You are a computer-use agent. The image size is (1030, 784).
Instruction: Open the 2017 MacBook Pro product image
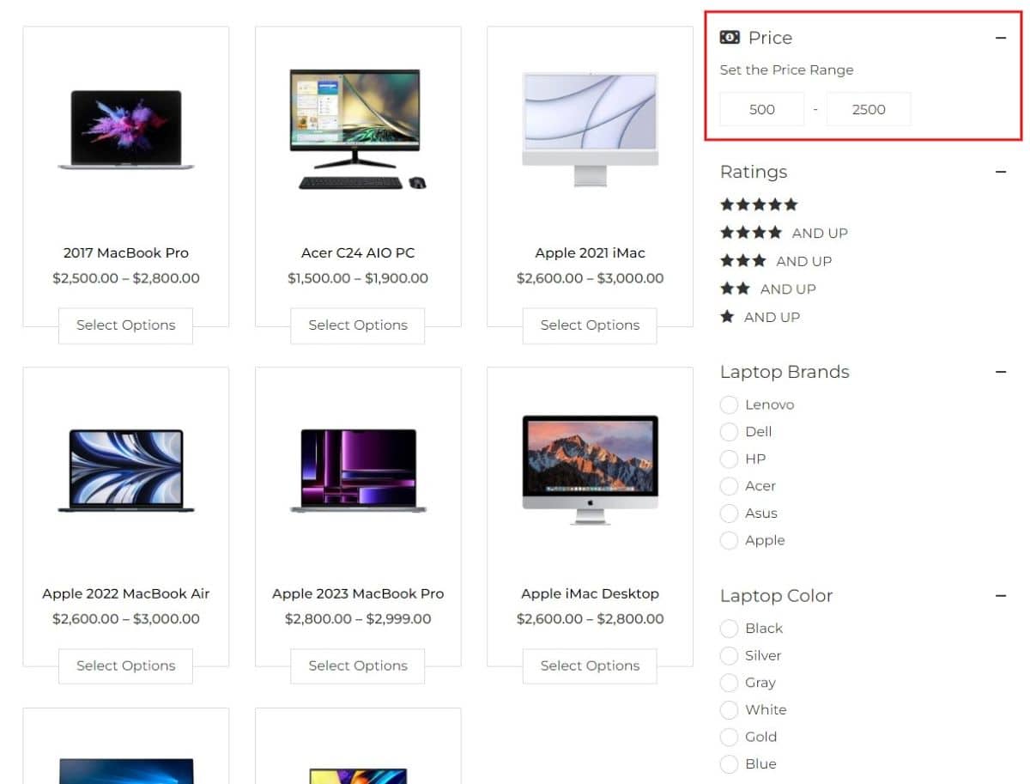click(x=126, y=130)
